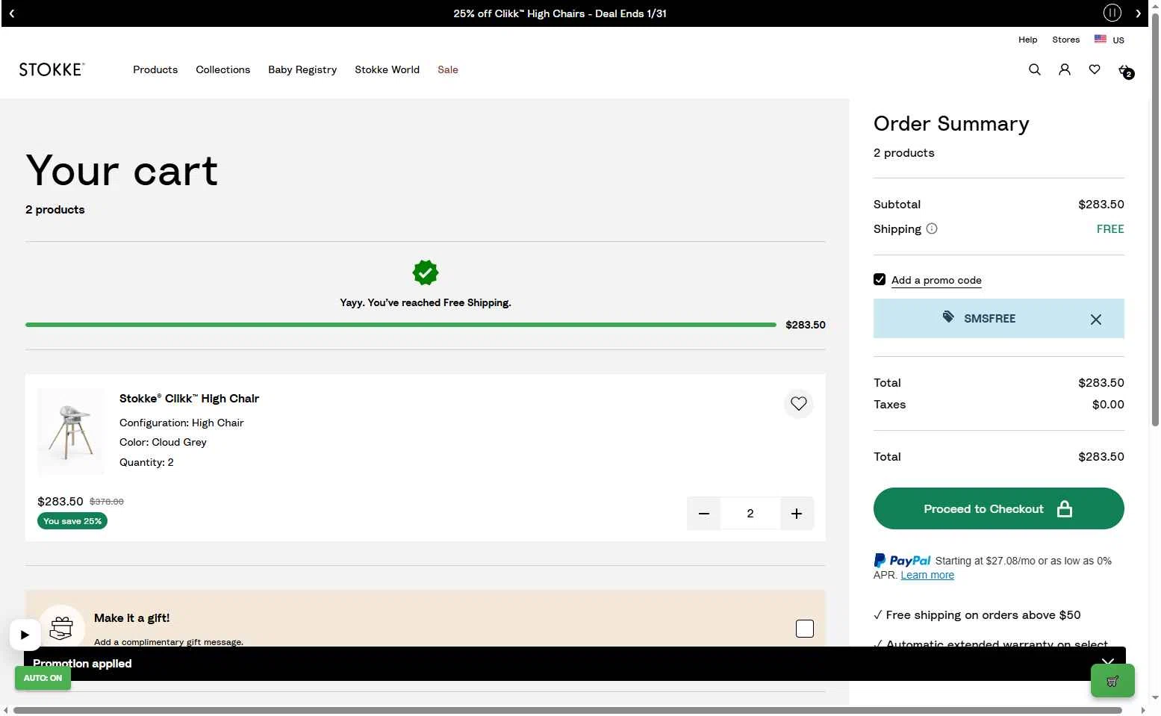The width and height of the screenshot is (1161, 716).
Task: Open PayPal Learn more link
Action: click(927, 575)
